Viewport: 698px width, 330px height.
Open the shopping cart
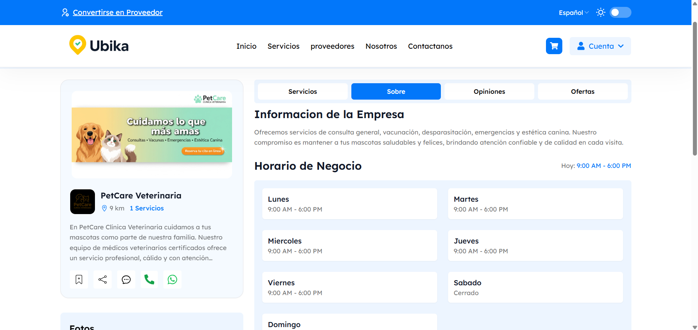pyautogui.click(x=554, y=46)
